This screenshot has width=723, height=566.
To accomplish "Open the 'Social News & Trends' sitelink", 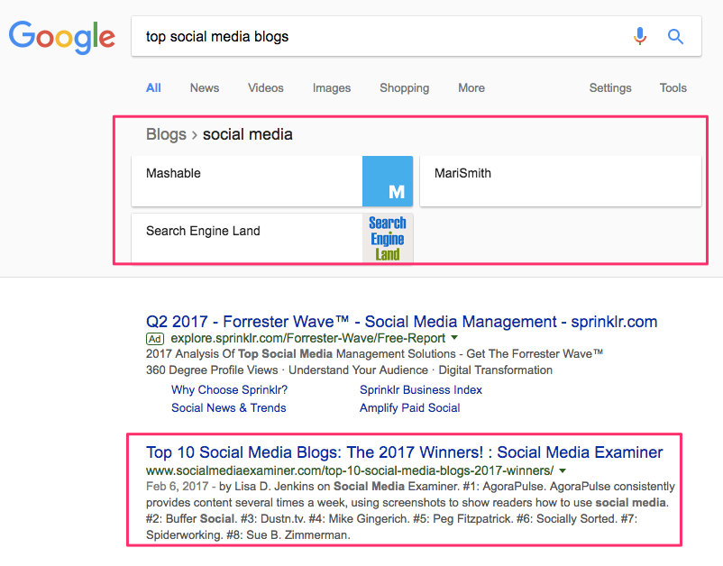I will click(x=229, y=408).
